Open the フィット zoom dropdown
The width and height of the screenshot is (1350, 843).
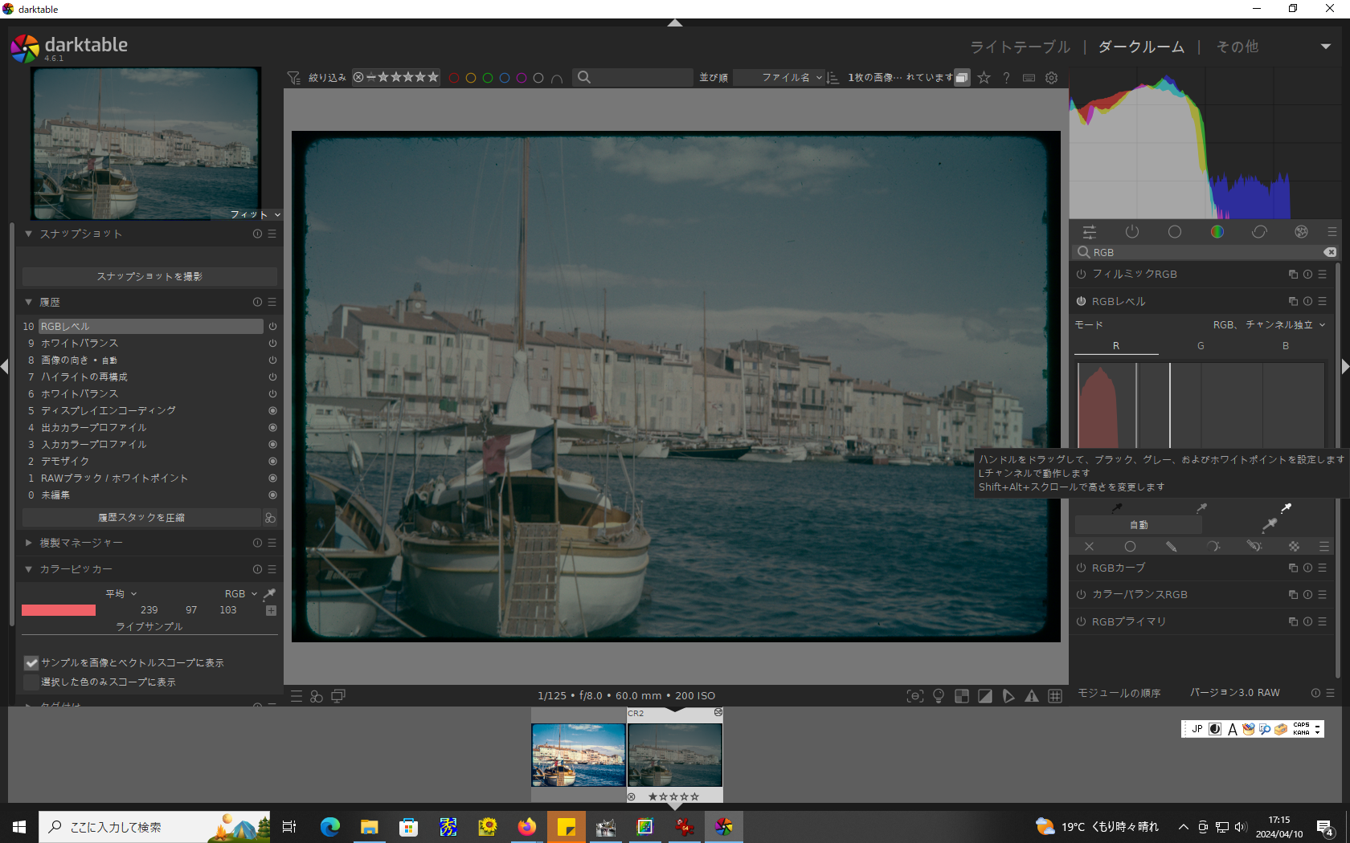click(256, 214)
